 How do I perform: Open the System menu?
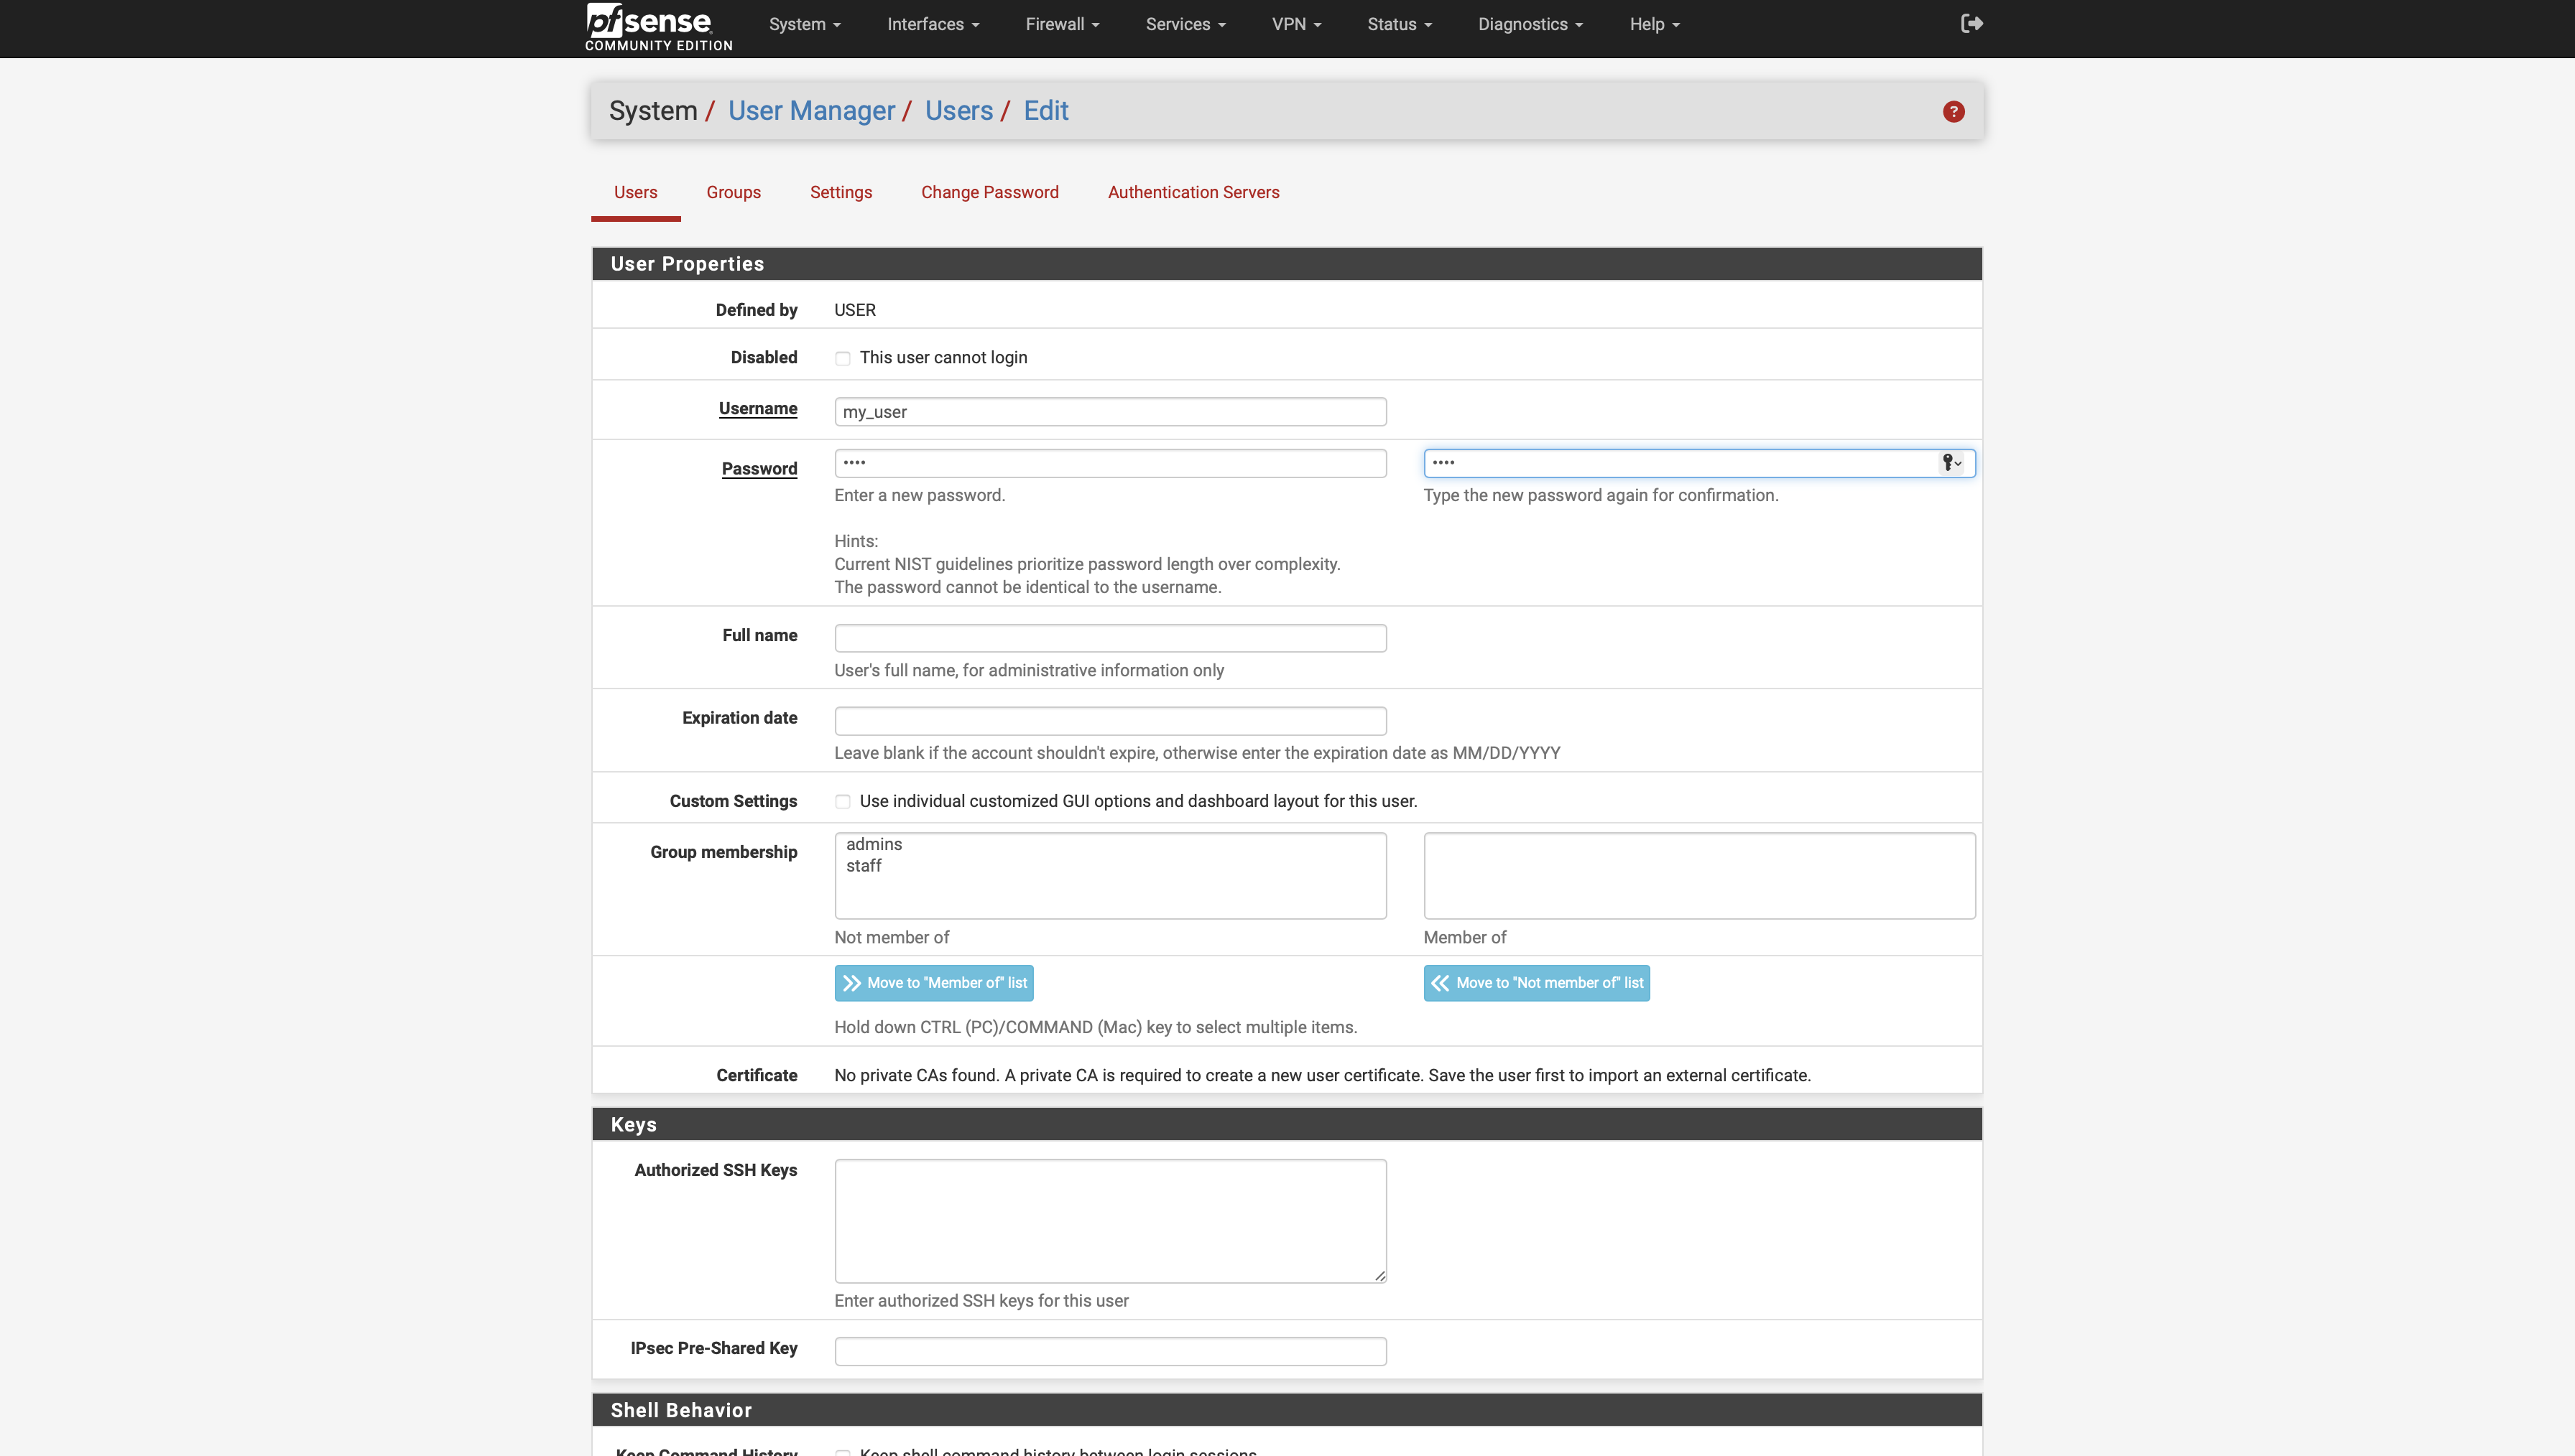point(804,23)
